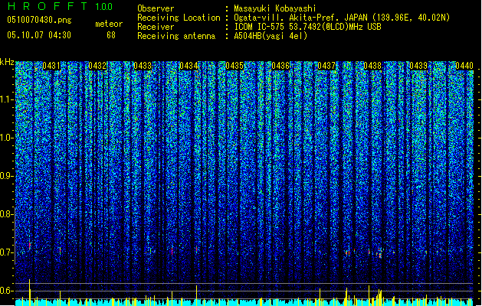The image size is (482, 306).
Task: Click the 0437 time marker
Action: pyautogui.click(x=326, y=66)
